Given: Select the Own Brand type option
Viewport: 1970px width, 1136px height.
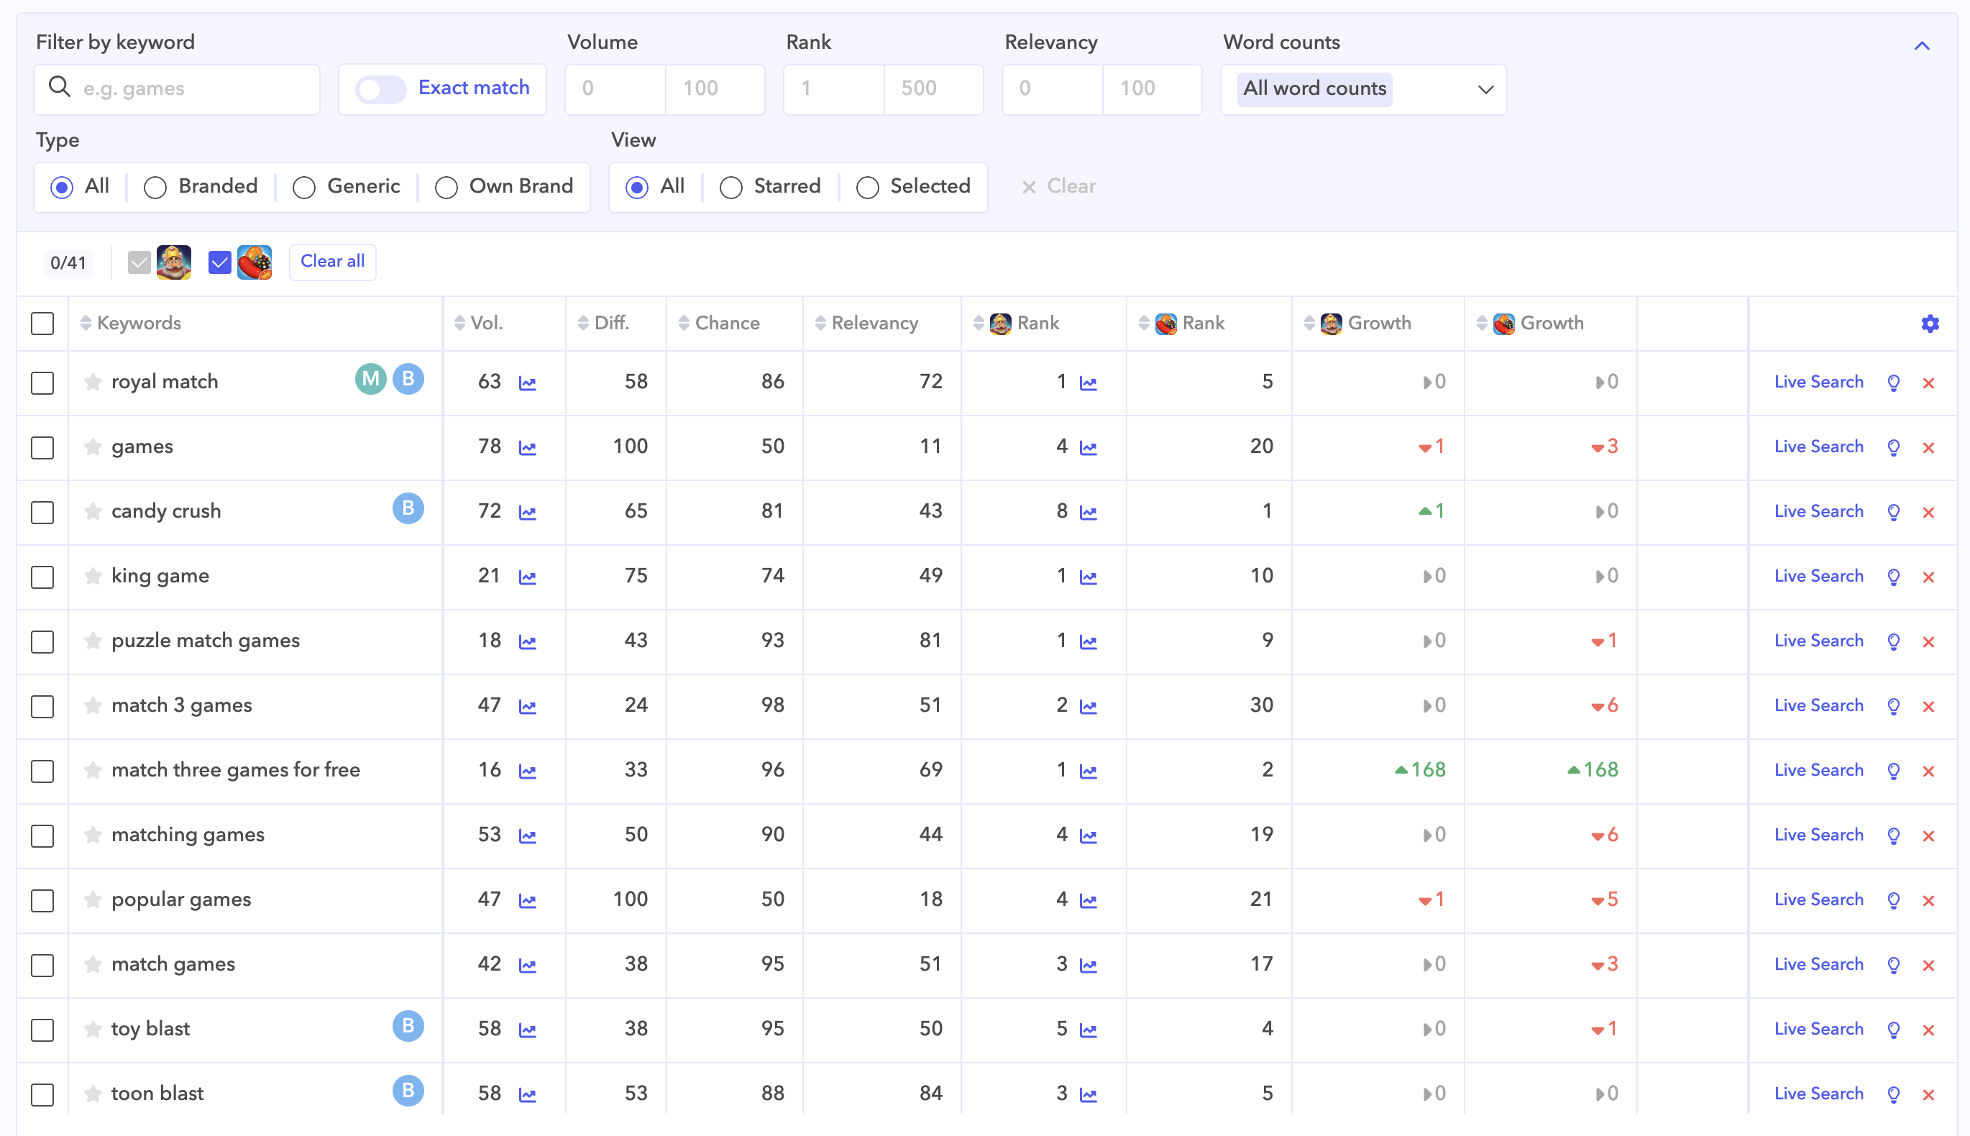Looking at the screenshot, I should click(446, 187).
